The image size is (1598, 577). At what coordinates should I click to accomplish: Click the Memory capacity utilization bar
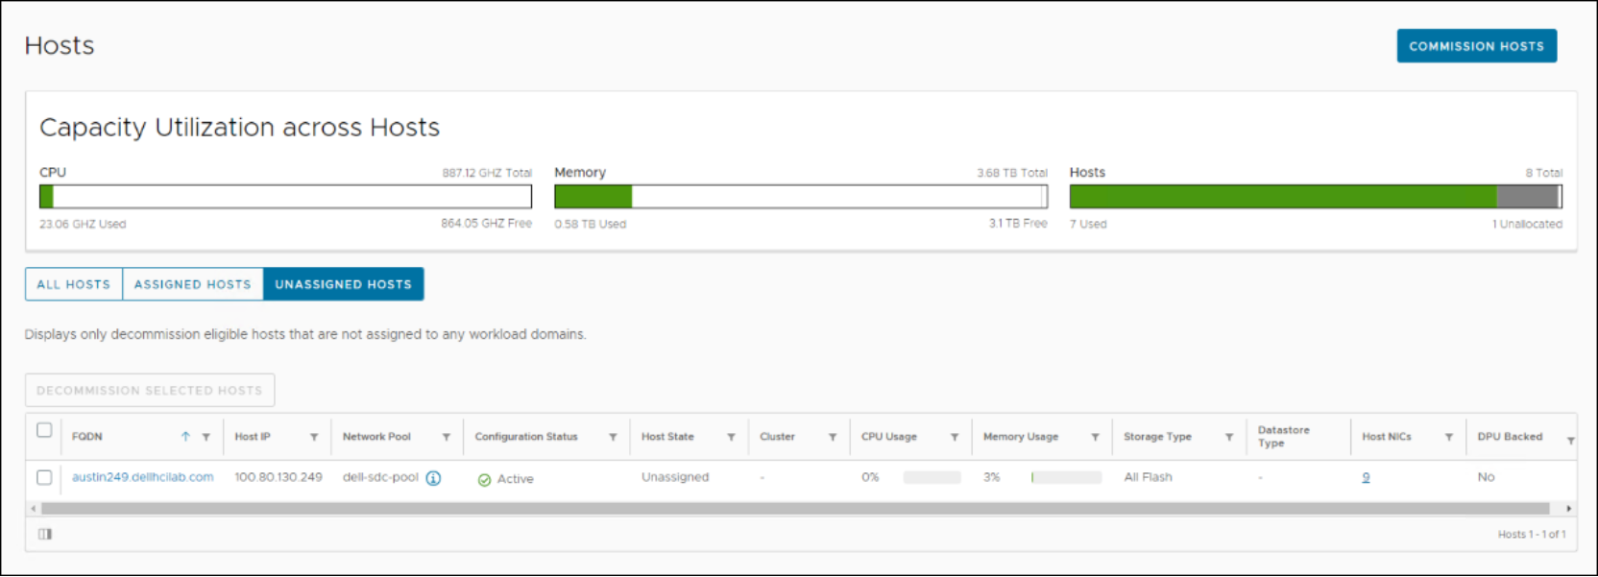pos(801,197)
